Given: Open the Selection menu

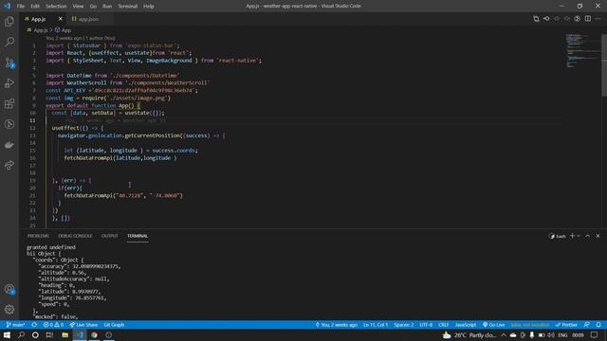Looking at the screenshot, I should click(x=56, y=7).
